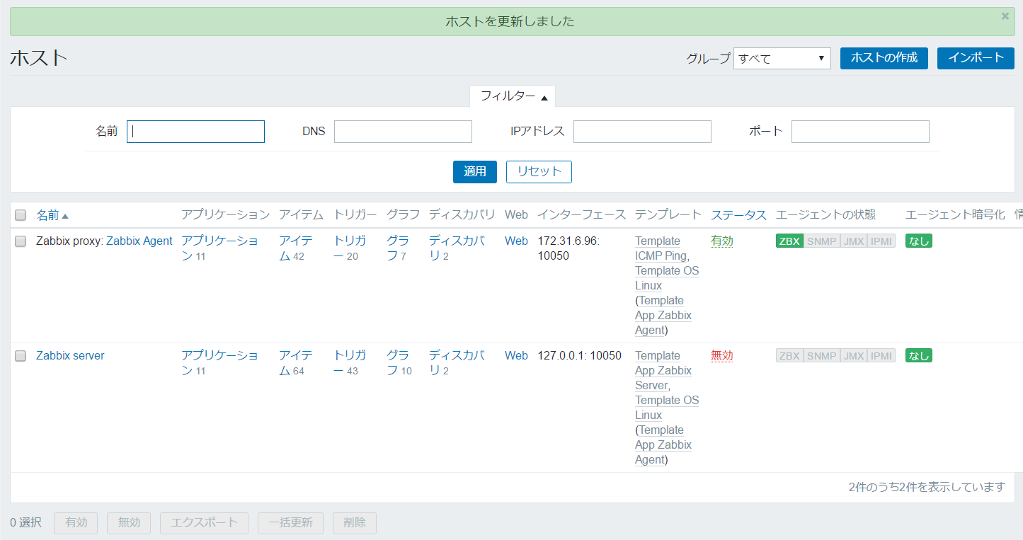Click IPMI status icon for Zabbix Agent
Viewport: 1023px width, 540px height.
(881, 241)
